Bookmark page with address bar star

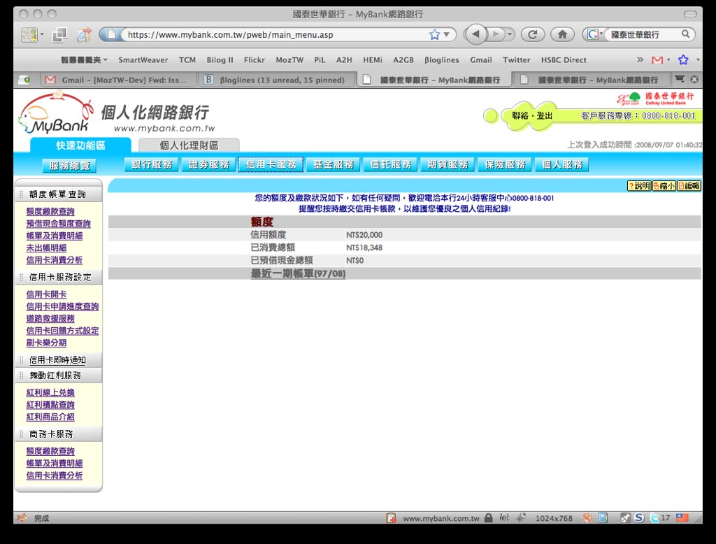434,34
